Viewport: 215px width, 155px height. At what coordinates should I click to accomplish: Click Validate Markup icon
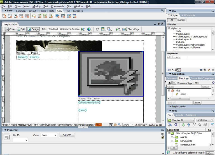[x=118, y=29]
